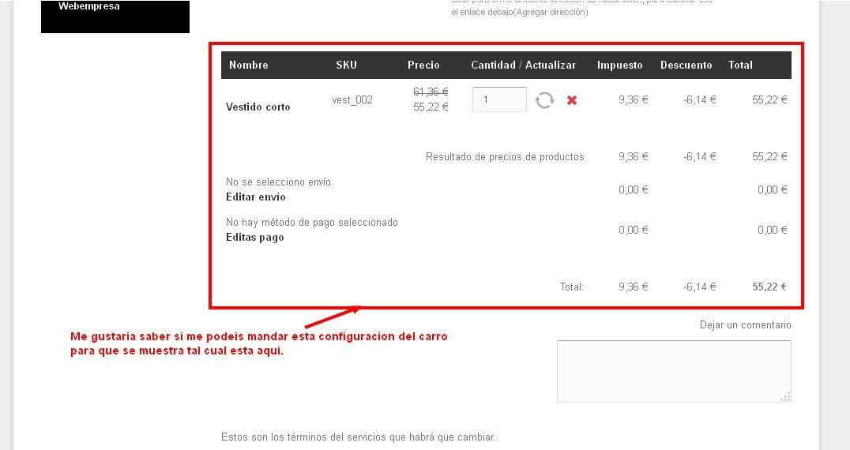The height and width of the screenshot is (450, 850).
Task: Click the Total column header
Action: click(740, 65)
